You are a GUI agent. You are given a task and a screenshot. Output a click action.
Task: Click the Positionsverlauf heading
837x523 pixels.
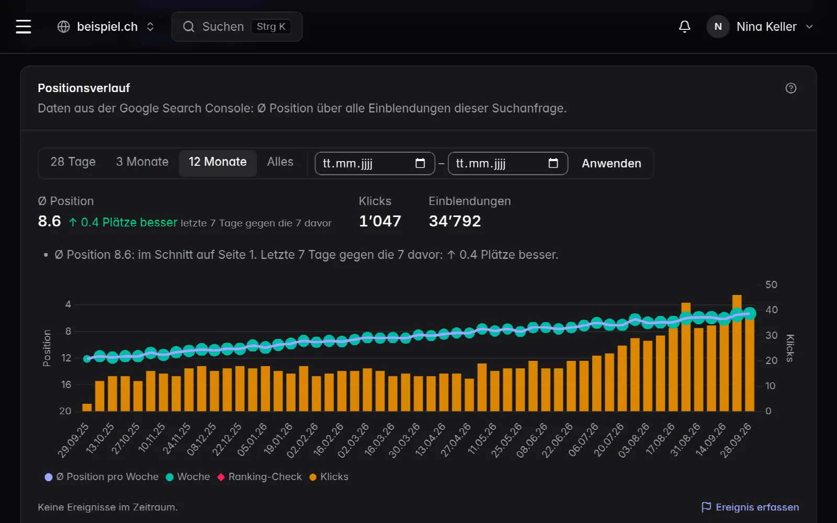(x=84, y=88)
